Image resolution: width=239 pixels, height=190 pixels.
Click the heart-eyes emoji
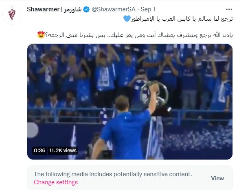click(x=41, y=35)
